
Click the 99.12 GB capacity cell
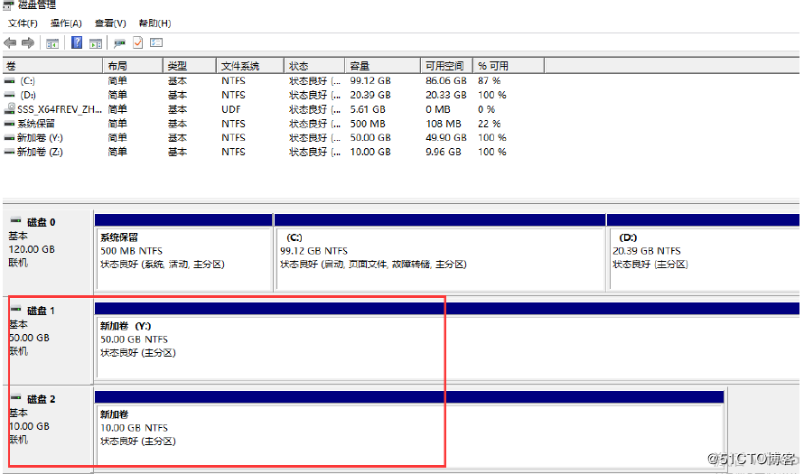[x=370, y=81]
